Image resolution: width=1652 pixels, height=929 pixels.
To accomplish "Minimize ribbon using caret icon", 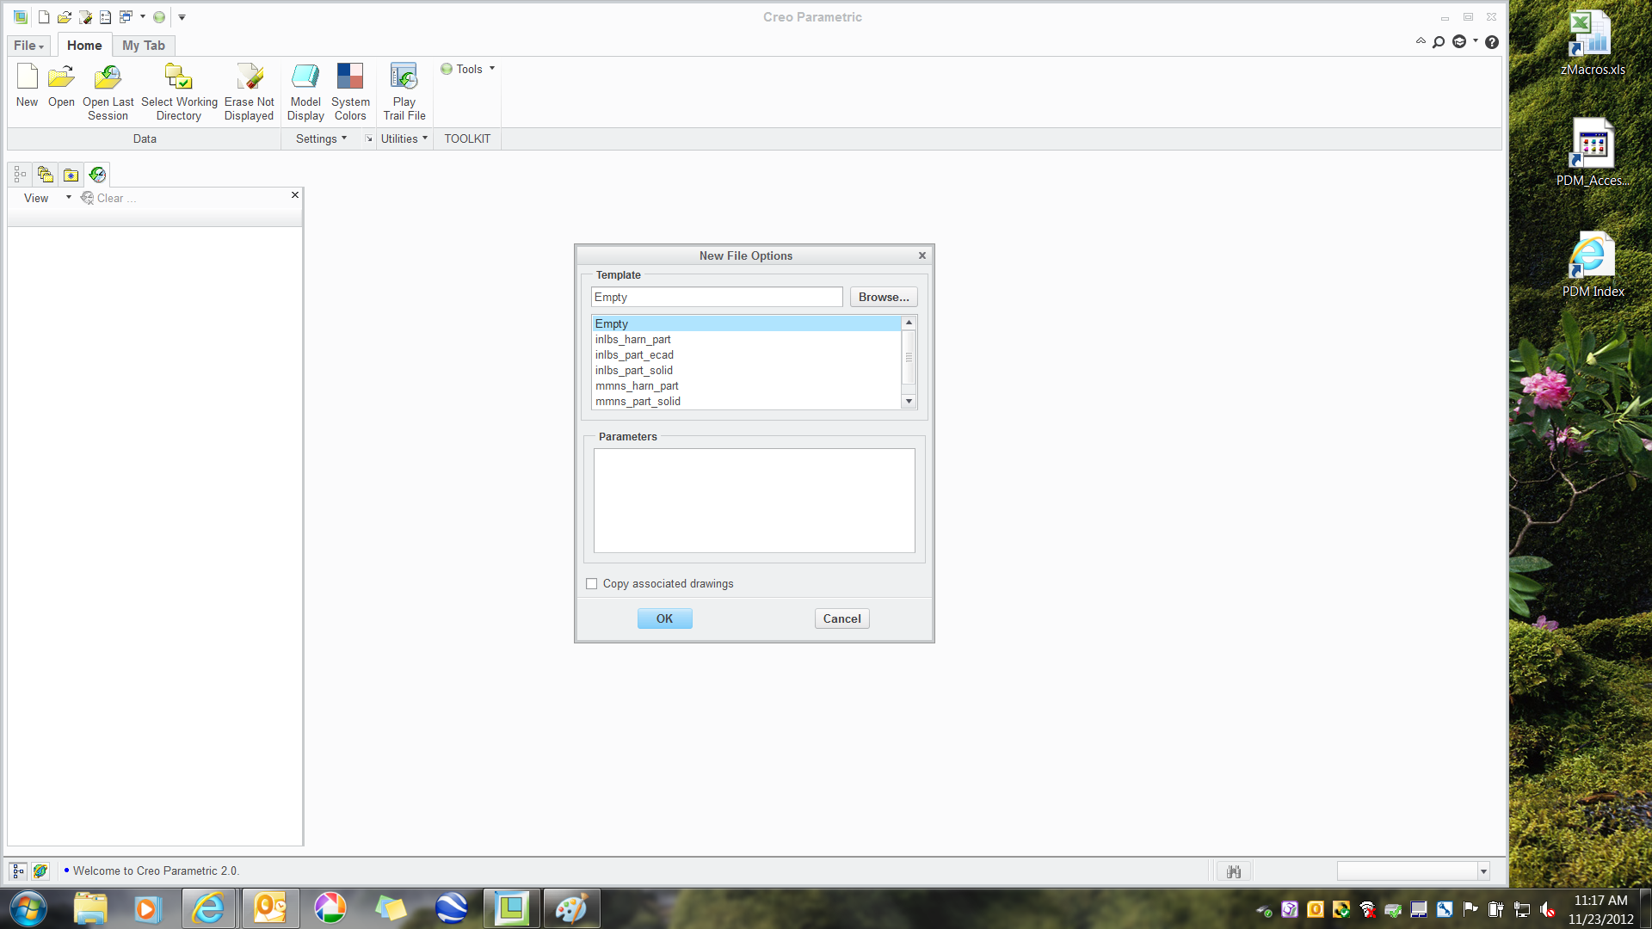I will 1421,40.
